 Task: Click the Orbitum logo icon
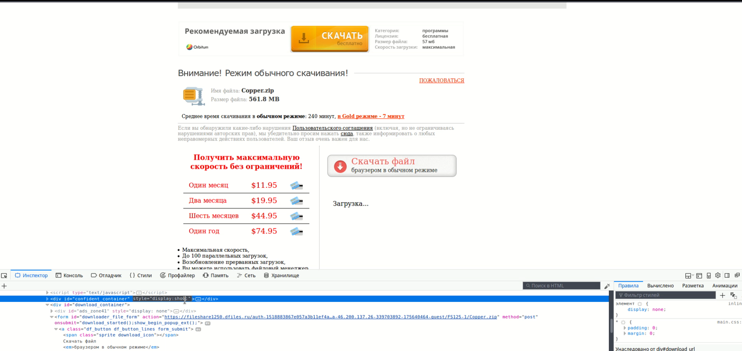point(189,47)
